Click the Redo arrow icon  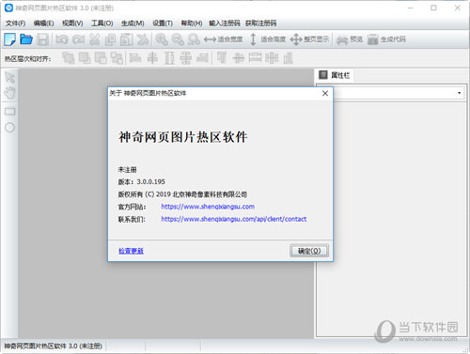[78, 39]
